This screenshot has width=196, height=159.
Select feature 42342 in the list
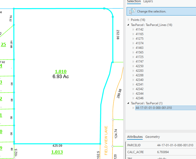(x=140, y=89)
